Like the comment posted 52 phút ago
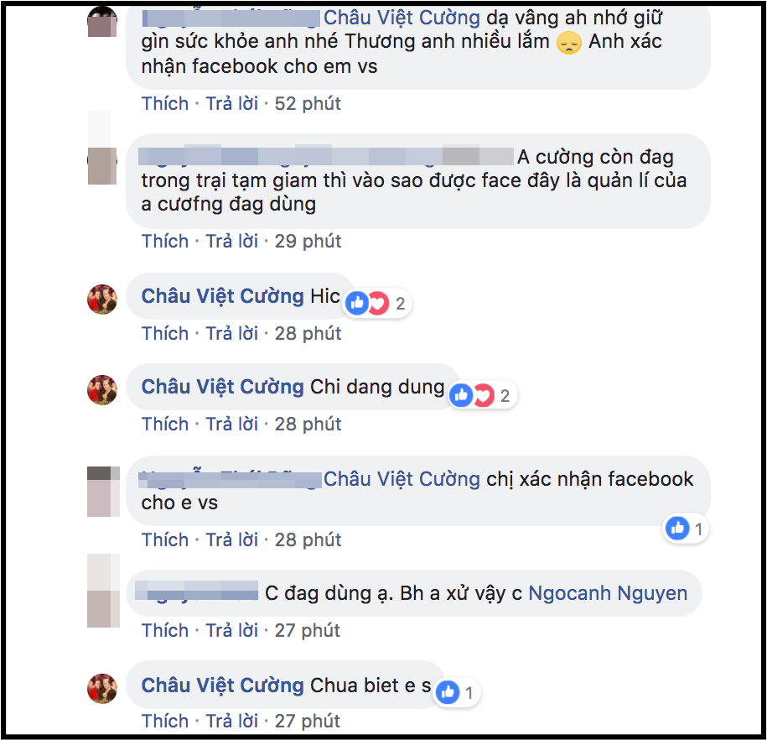767x740 pixels. coord(165,104)
